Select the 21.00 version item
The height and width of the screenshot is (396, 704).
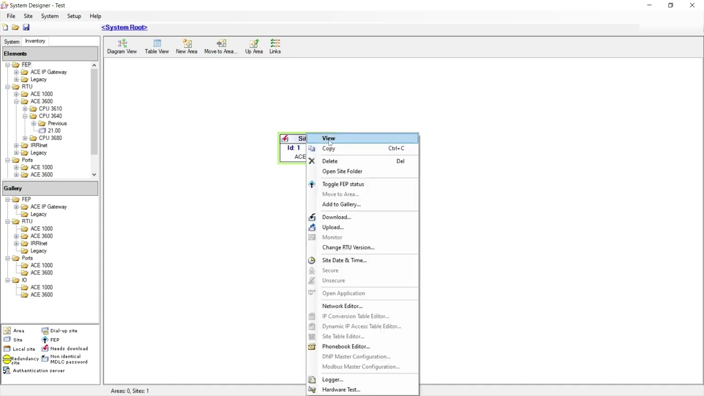click(x=54, y=131)
